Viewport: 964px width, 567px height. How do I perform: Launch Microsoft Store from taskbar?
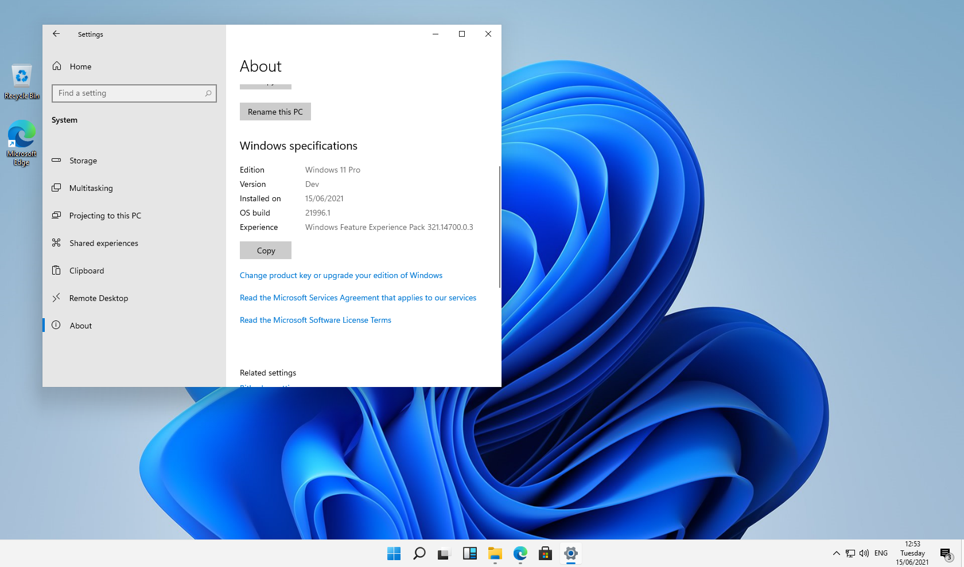pos(546,553)
